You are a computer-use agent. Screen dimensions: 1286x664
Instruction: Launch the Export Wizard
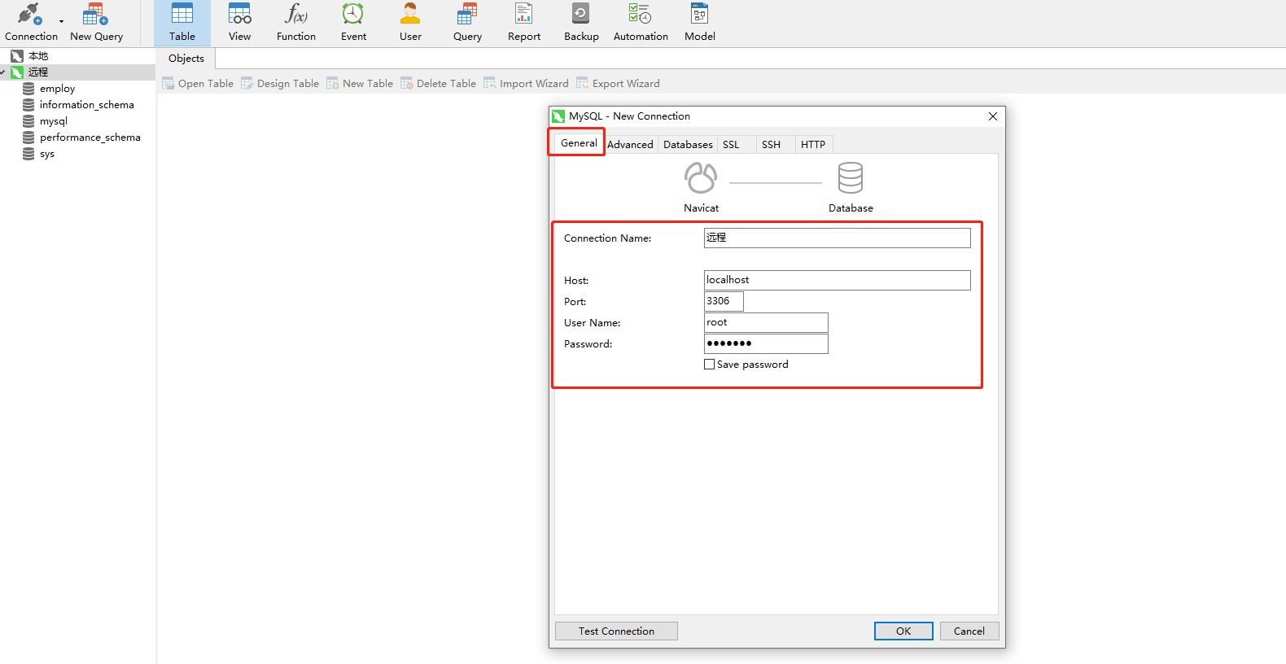(x=618, y=84)
